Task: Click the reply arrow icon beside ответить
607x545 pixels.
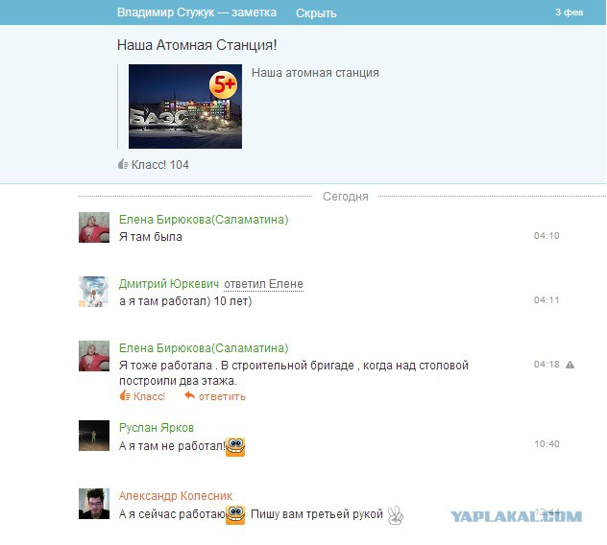Action: [x=190, y=396]
